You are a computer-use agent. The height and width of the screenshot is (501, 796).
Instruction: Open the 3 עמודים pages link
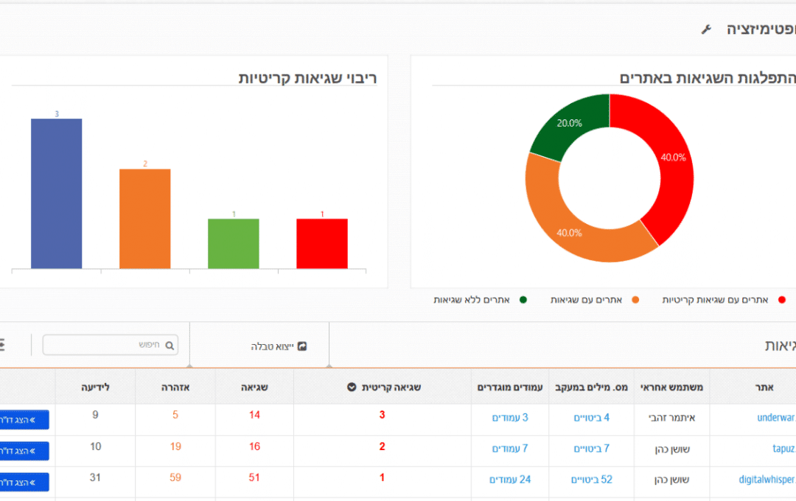pos(510,418)
